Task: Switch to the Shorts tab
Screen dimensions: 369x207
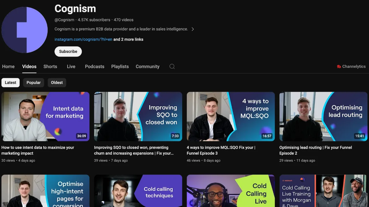Action: 50,66
